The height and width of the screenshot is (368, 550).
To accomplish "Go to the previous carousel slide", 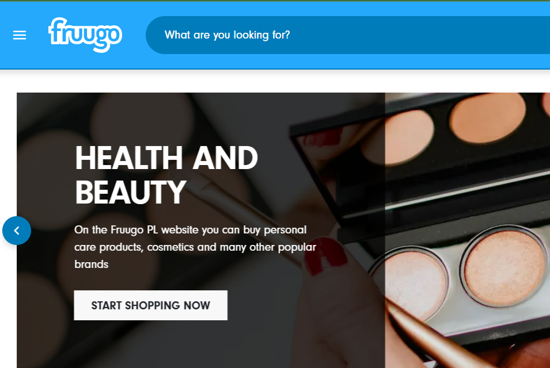I will [x=17, y=231].
